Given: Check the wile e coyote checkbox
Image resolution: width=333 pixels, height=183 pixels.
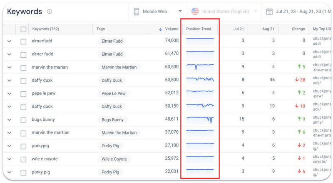Looking at the screenshot, I should coord(23,159).
